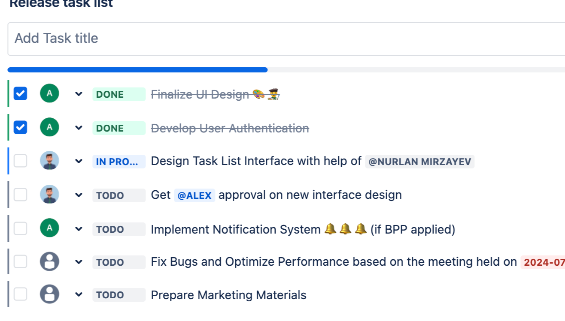The height and width of the screenshot is (321, 565).
Task: Click assignee avatar on Finalize UI Design task
Action: click(x=49, y=93)
